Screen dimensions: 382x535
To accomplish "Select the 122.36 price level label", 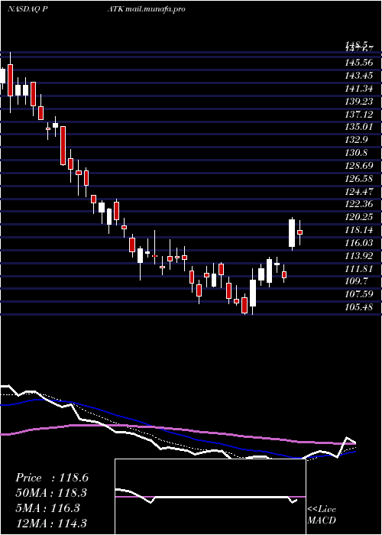I will (x=359, y=204).
